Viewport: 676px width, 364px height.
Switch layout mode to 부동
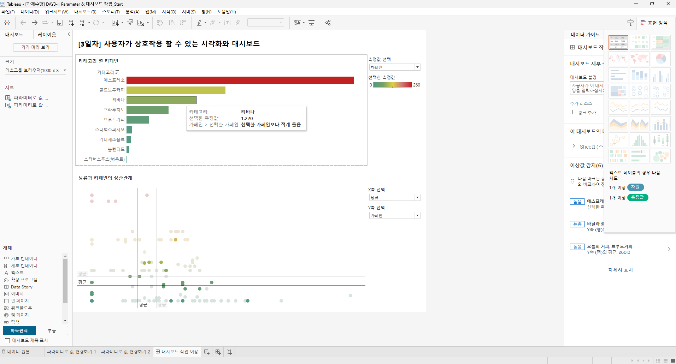[52, 330]
